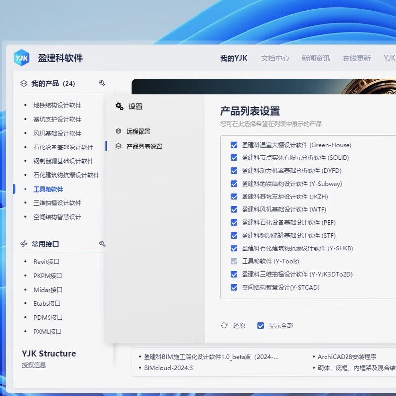
Task: Click the 产品列表设置 box icon
Action: click(118, 146)
